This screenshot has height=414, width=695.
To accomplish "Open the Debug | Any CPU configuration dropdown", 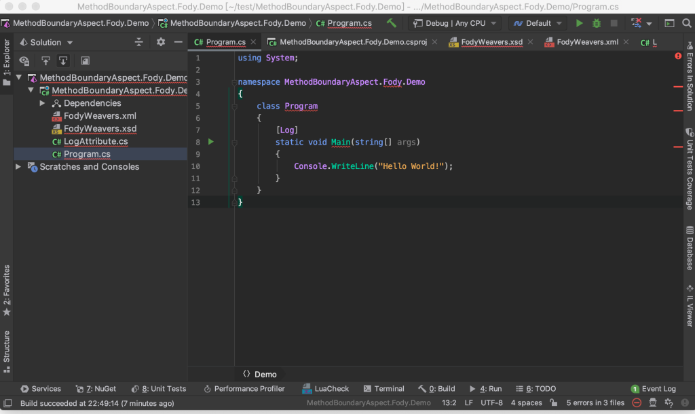I will pos(455,23).
